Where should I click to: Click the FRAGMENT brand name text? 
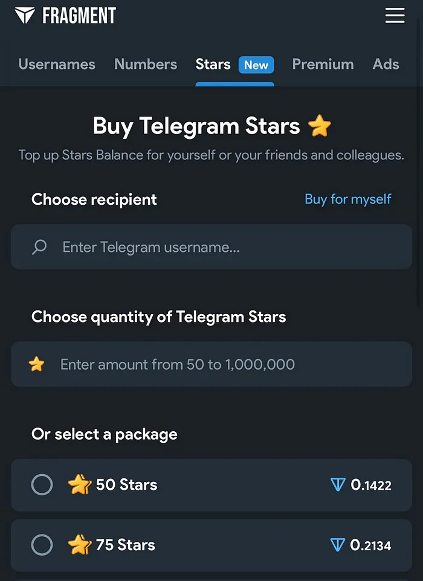(79, 16)
